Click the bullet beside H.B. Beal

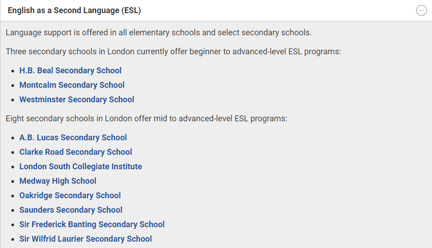13,71
